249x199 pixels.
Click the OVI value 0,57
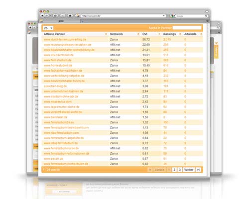tap(145, 159)
